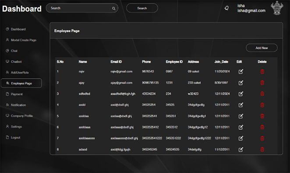Click the S.No column header
290x173 pixels.
(x=60, y=62)
